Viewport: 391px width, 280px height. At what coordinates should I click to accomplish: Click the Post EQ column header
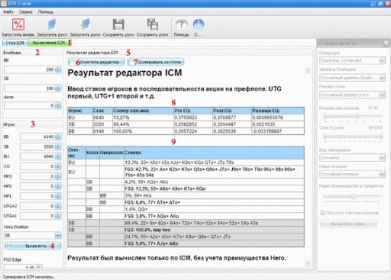[x=232, y=111]
